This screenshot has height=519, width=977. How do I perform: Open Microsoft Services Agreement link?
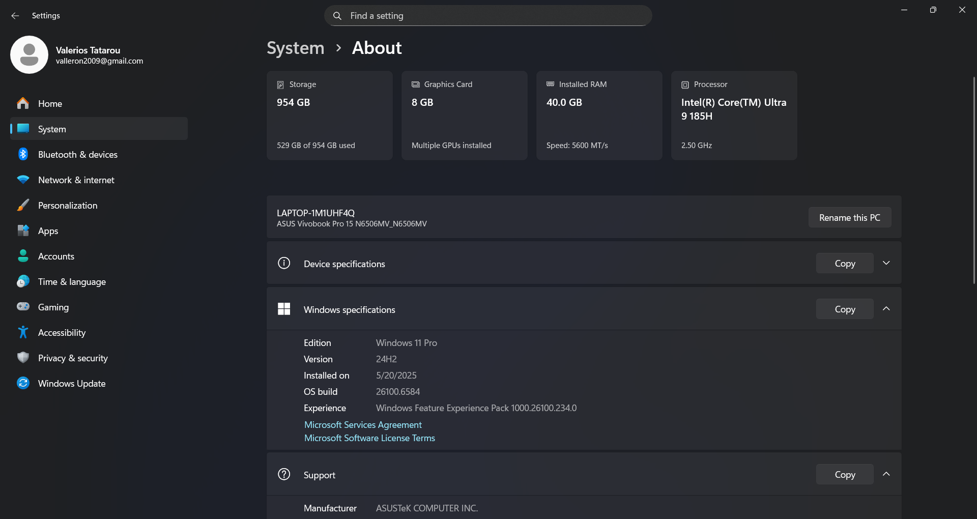363,425
